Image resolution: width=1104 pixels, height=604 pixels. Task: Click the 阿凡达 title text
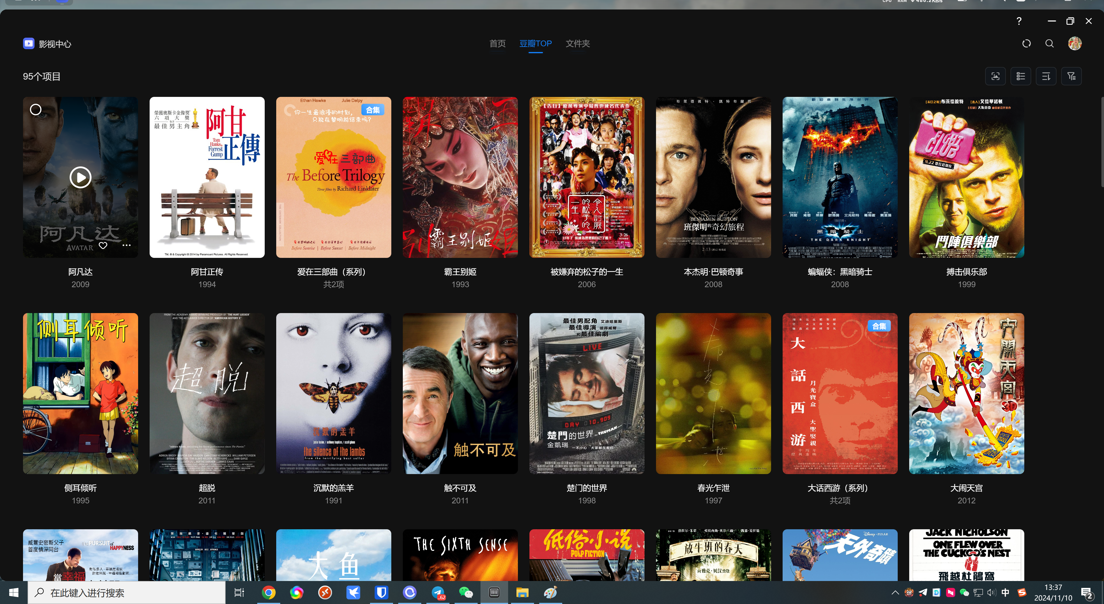81,272
